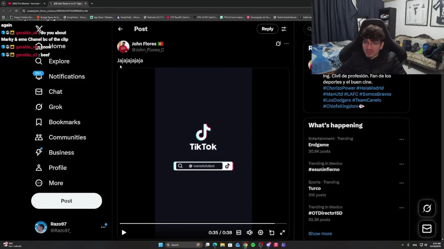Toggle video captions icon
The height and width of the screenshot is (249, 444).
point(239,233)
